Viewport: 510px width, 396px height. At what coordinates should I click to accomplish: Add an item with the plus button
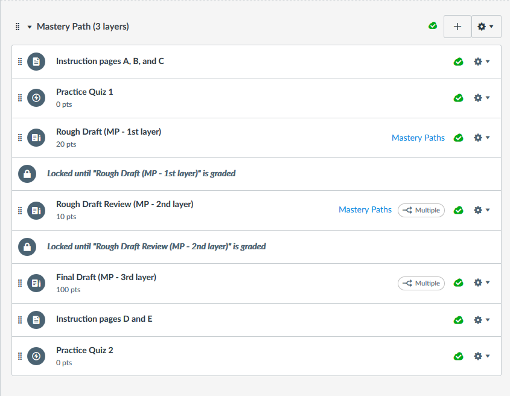(x=457, y=27)
